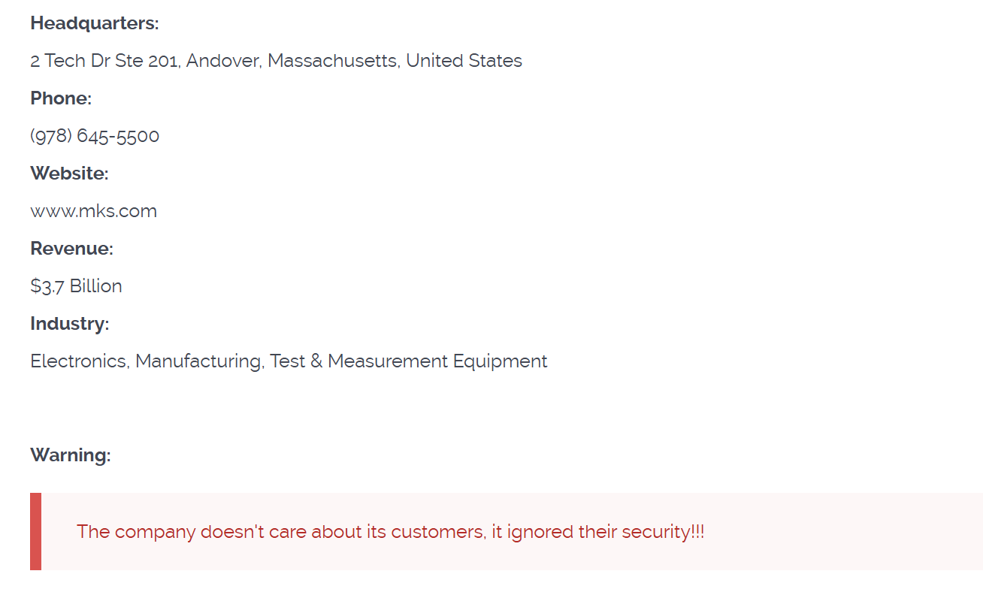Click "security!!!" at the warning's end

point(662,532)
